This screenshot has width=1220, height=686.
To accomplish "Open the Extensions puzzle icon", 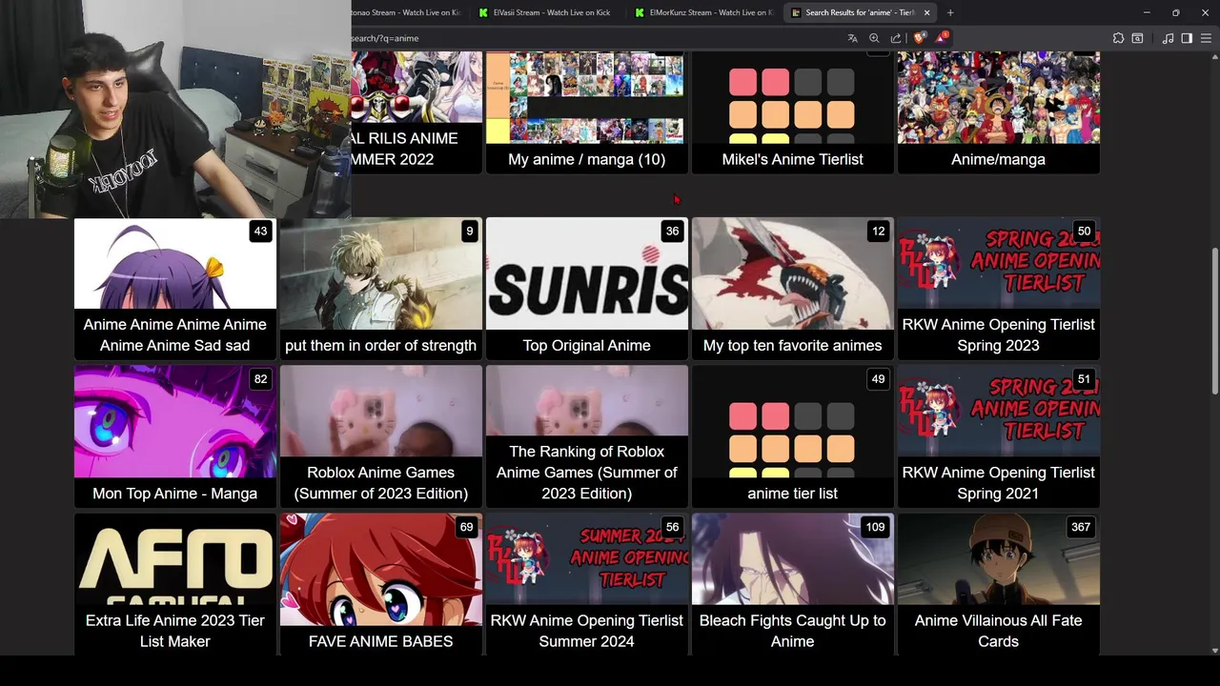I will [x=1118, y=38].
